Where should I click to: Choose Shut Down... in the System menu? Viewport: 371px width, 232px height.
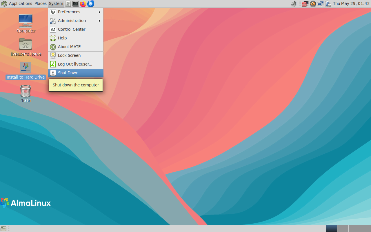click(76, 73)
